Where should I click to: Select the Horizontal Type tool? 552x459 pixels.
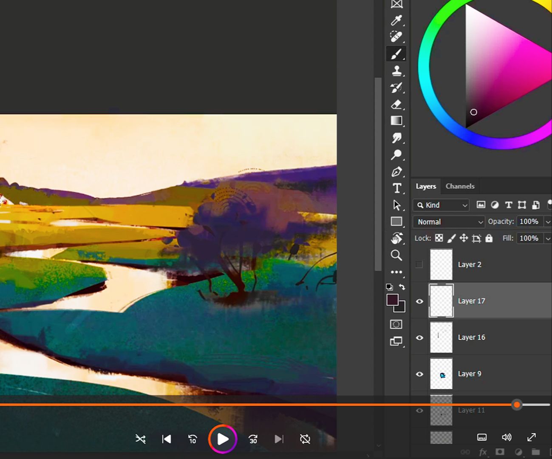coord(396,188)
